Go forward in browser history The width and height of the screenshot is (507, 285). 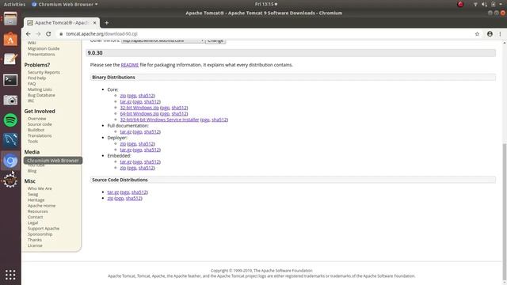click(x=38, y=33)
